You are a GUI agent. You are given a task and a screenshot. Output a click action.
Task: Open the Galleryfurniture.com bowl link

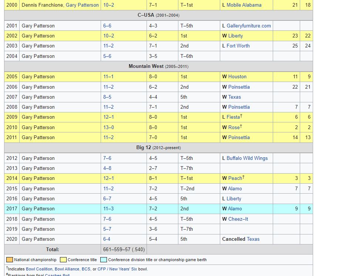pos(249,26)
